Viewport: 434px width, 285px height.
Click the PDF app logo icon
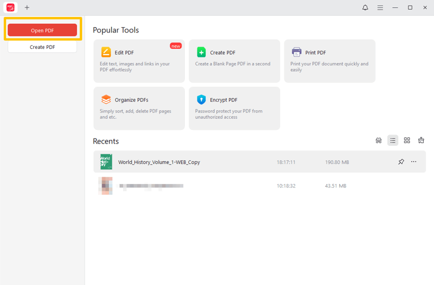[10, 7]
